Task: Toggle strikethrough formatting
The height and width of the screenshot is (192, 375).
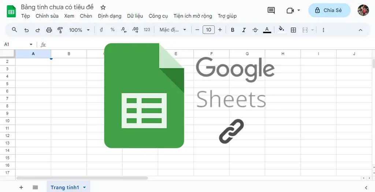Action: (255, 30)
